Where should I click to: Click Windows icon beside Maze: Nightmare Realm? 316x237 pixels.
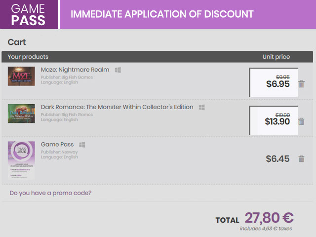coord(118,70)
